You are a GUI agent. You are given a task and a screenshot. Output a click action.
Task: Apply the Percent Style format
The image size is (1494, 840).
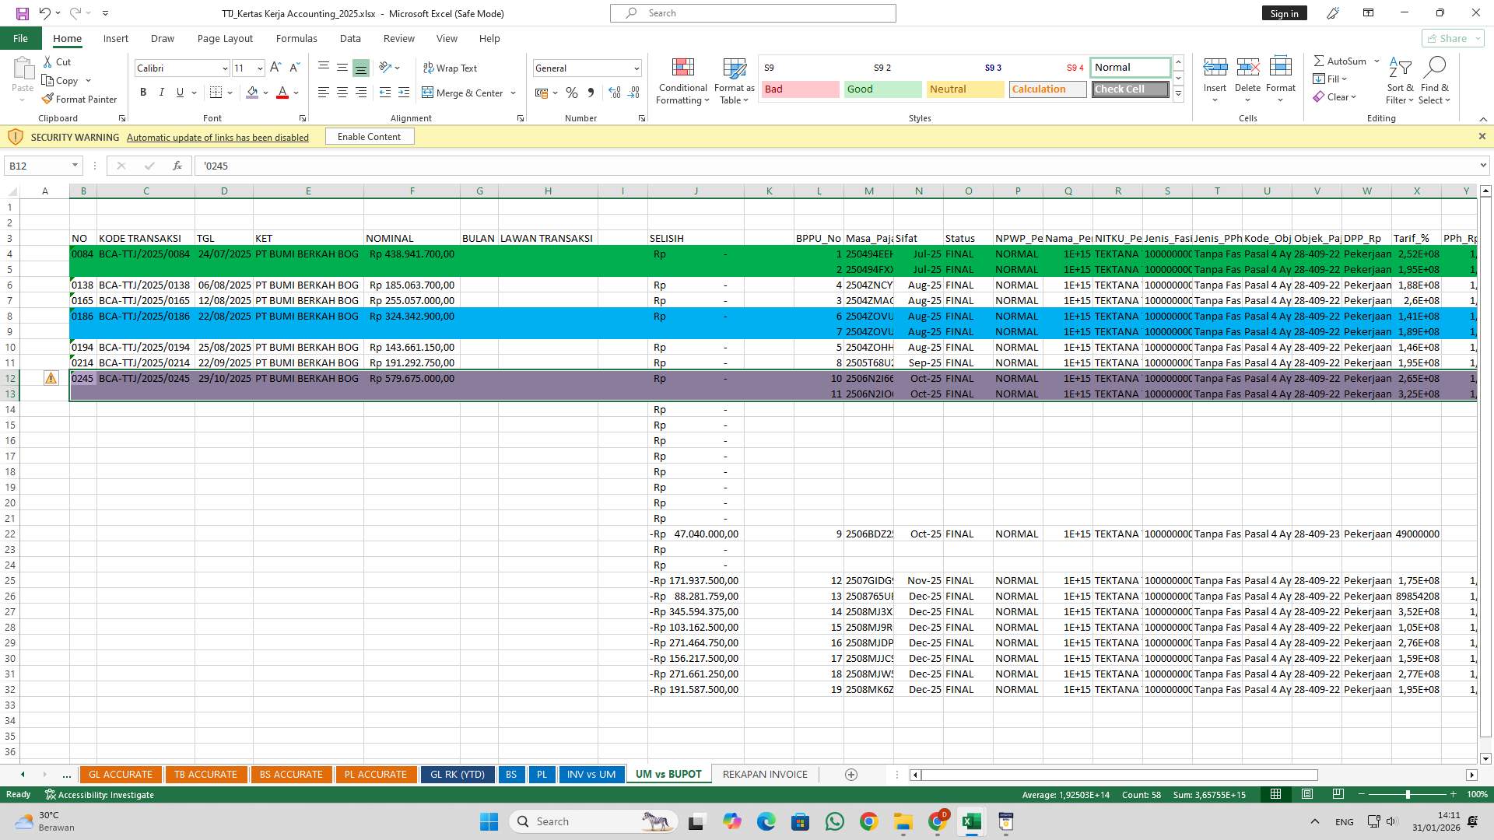click(572, 93)
